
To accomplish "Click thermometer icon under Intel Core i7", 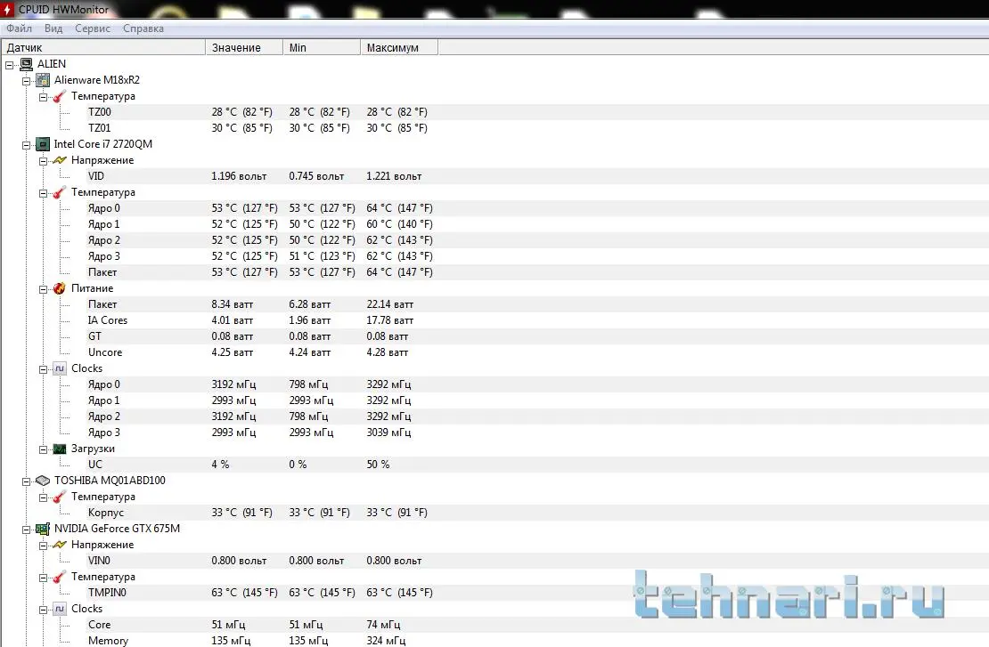I will (x=60, y=192).
